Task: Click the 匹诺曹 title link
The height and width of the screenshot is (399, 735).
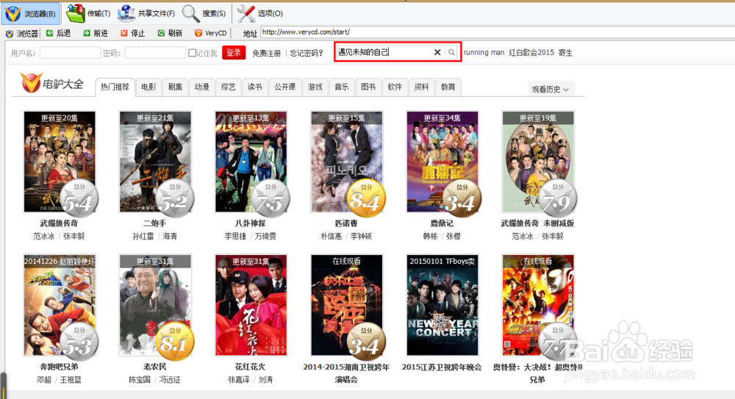Action: pos(346,223)
